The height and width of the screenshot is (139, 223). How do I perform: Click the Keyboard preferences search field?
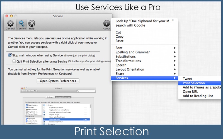tap(86, 91)
